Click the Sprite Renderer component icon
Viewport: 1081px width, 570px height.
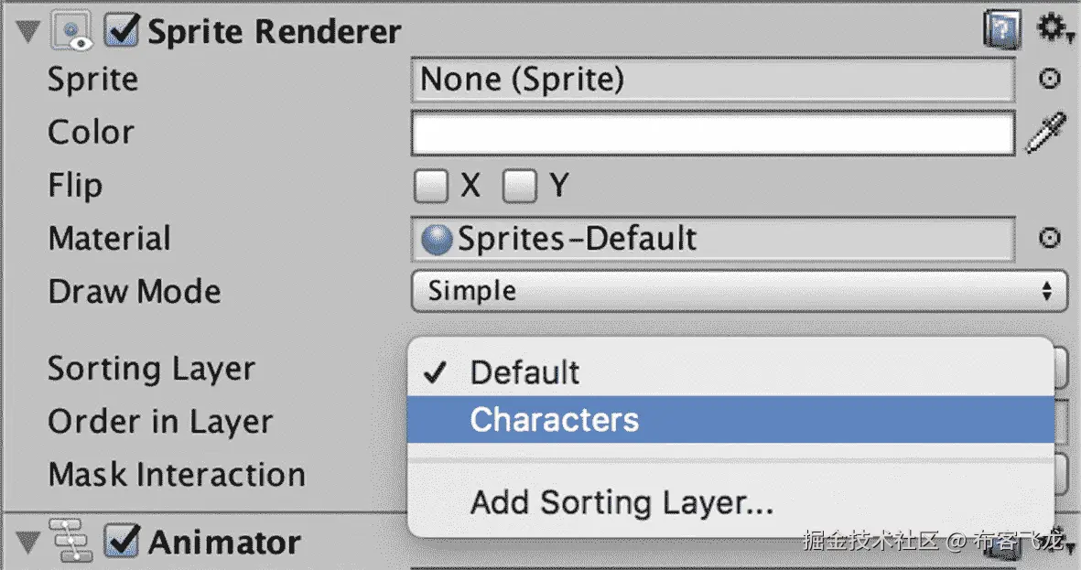tap(71, 31)
